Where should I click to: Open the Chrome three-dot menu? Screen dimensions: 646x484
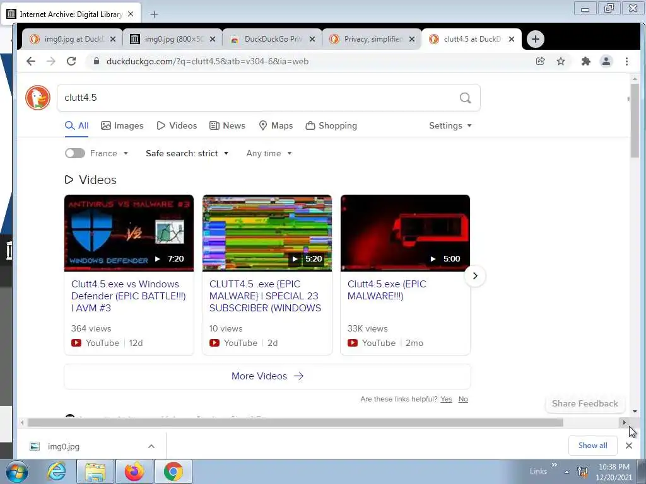[x=626, y=61]
